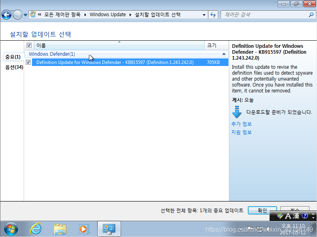Open the Windows Start orb
This screenshot has height=237, width=317.
(11, 229)
